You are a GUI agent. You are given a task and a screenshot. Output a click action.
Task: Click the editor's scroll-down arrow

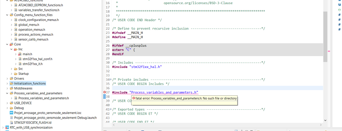(x=325, y=120)
